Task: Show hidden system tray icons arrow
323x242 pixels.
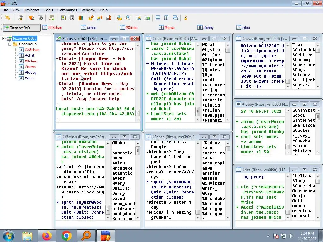Action: pyautogui.click(x=268, y=236)
